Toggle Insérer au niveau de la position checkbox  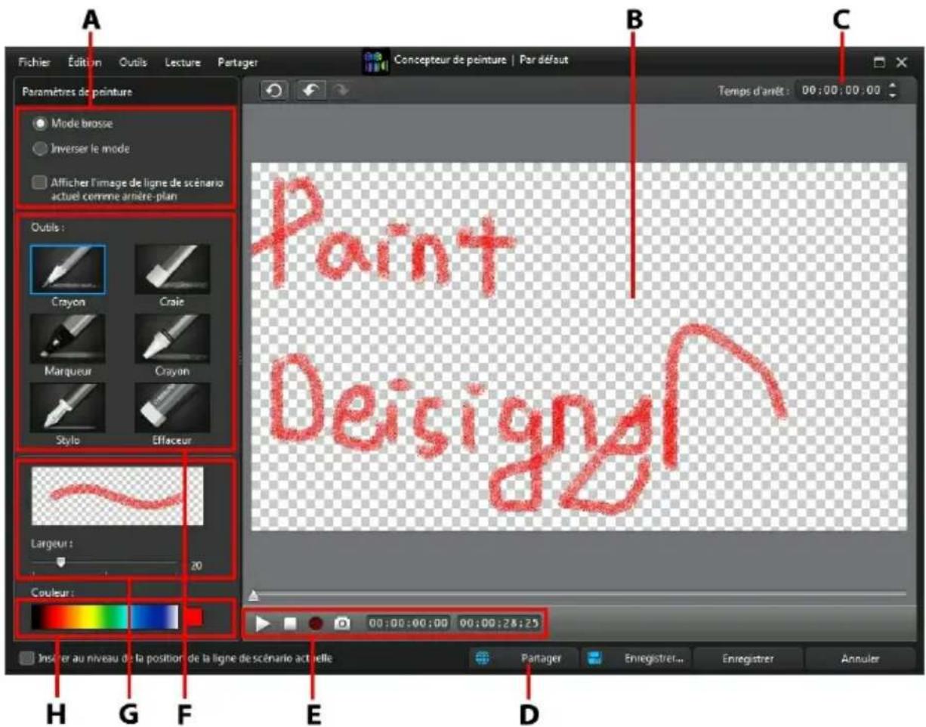pos(26,659)
